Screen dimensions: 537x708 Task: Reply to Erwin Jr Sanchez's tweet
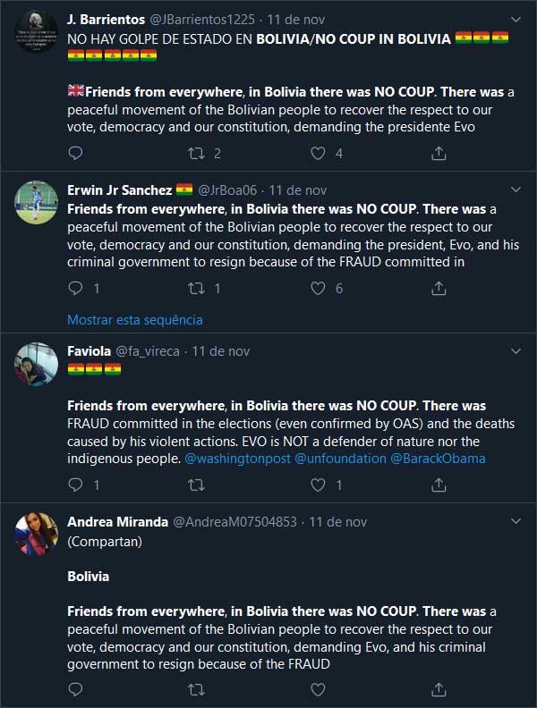pyautogui.click(x=75, y=288)
